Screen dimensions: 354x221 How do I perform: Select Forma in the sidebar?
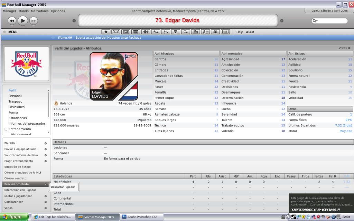(13, 113)
